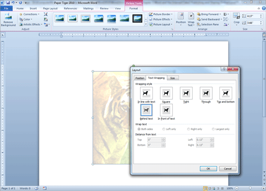Click the Group objects icon

tap(226, 19)
